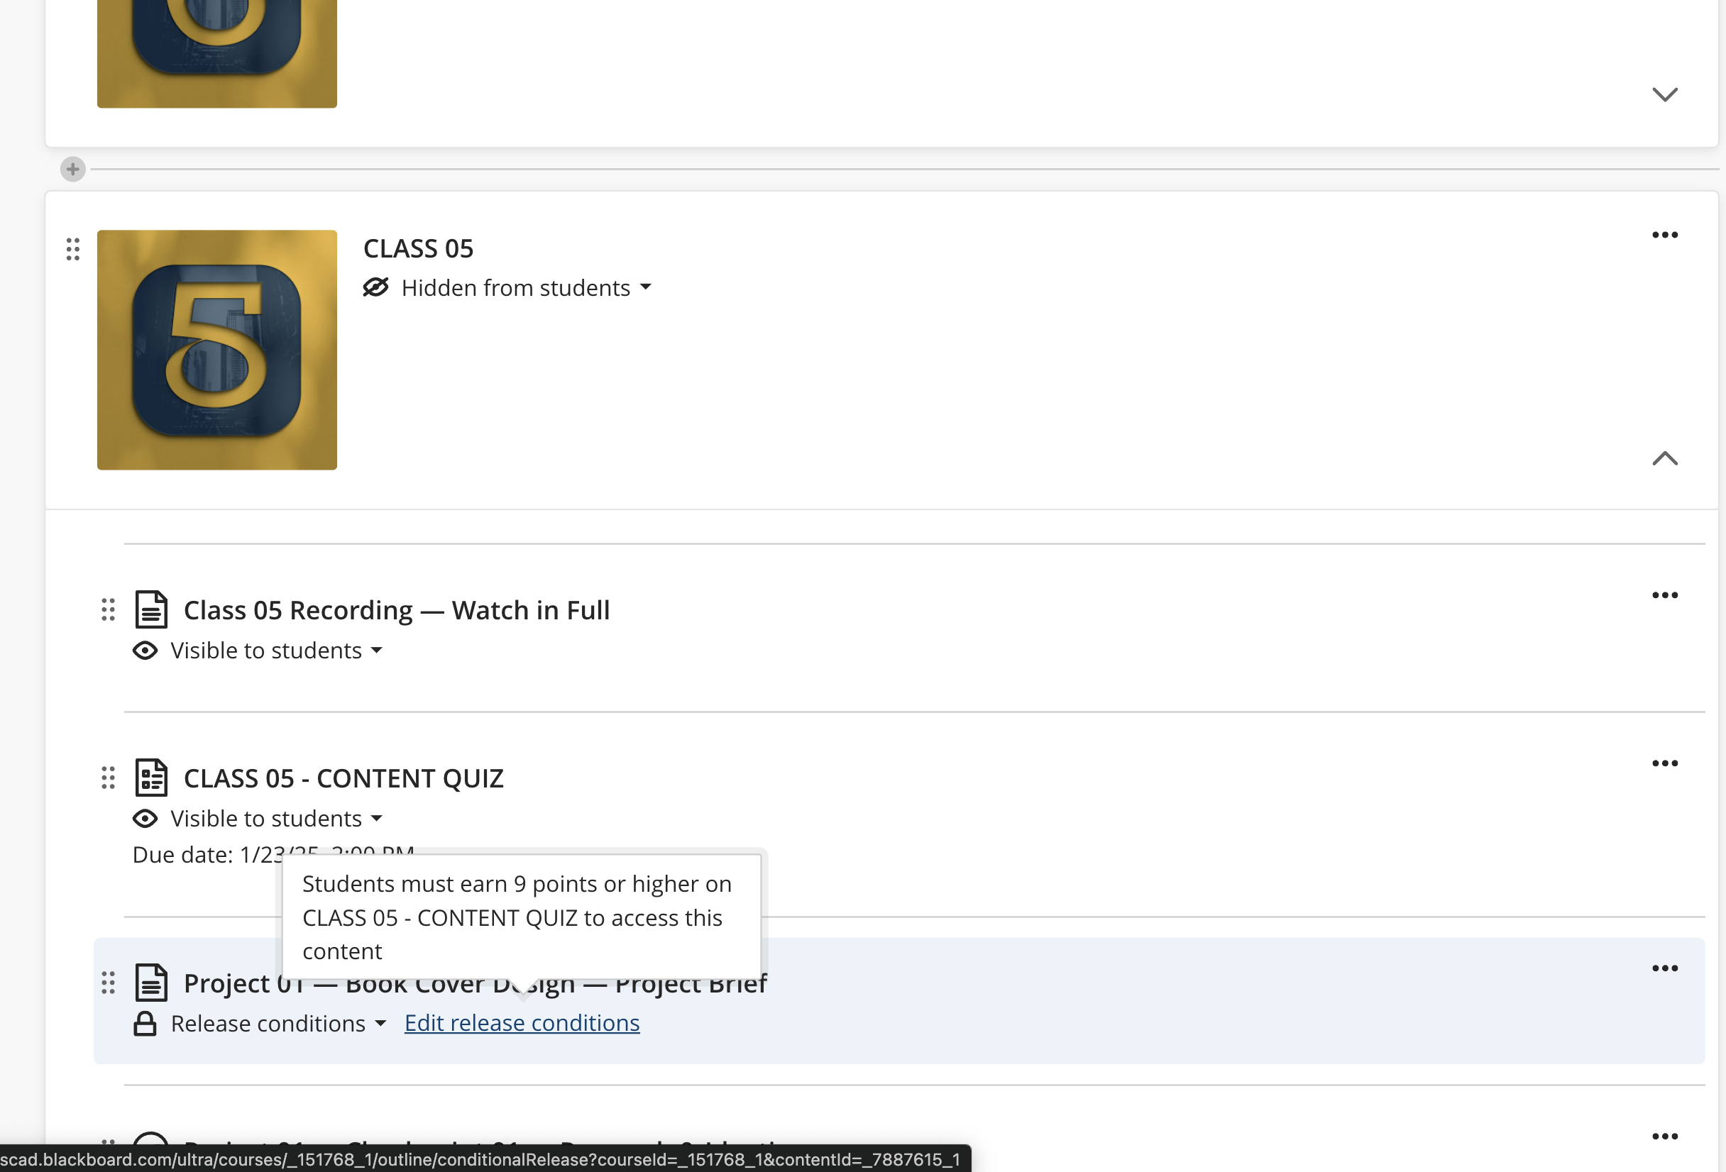
Task: Open CLASS 05 module three-dot options menu
Action: (x=1664, y=236)
